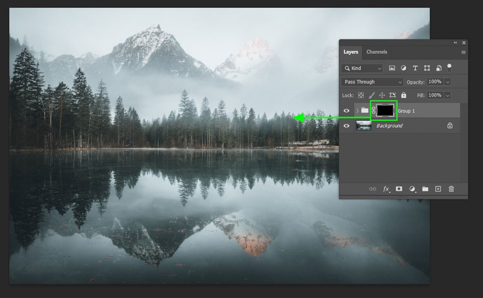This screenshot has height=298, width=483.
Task: Filter layers by adjustment layers icon
Action: coord(403,68)
